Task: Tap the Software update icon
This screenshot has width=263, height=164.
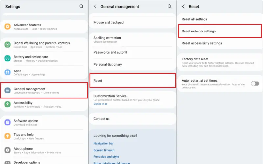Action: [8, 122]
